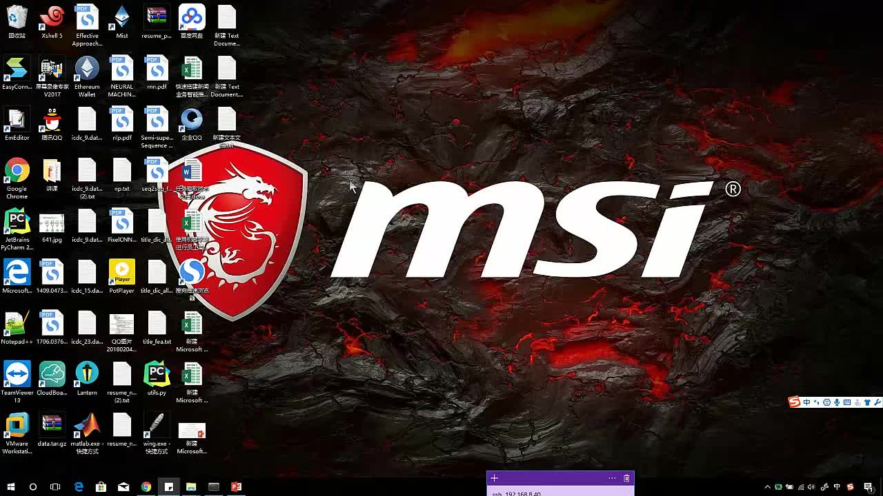Switch to Chrome in the taskbar
The height and width of the screenshot is (496, 883).
coord(146,487)
